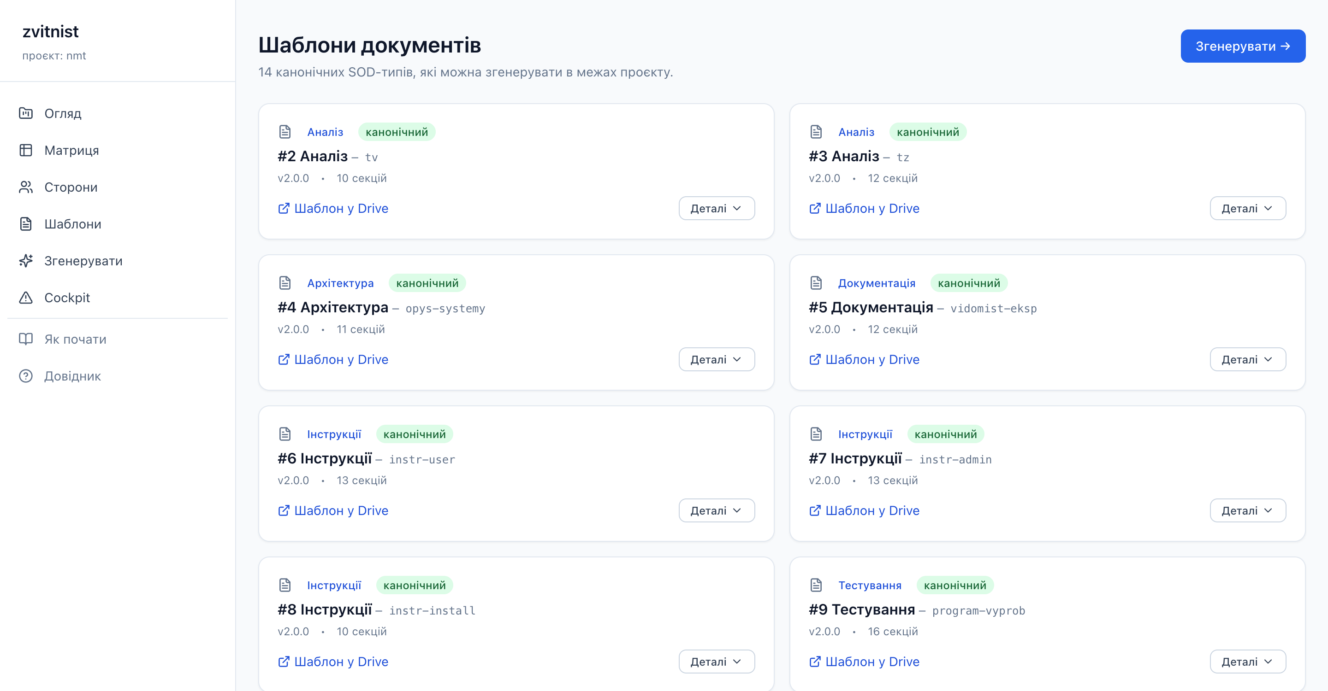Click the Тестування category label
The image size is (1328, 691).
pos(870,586)
